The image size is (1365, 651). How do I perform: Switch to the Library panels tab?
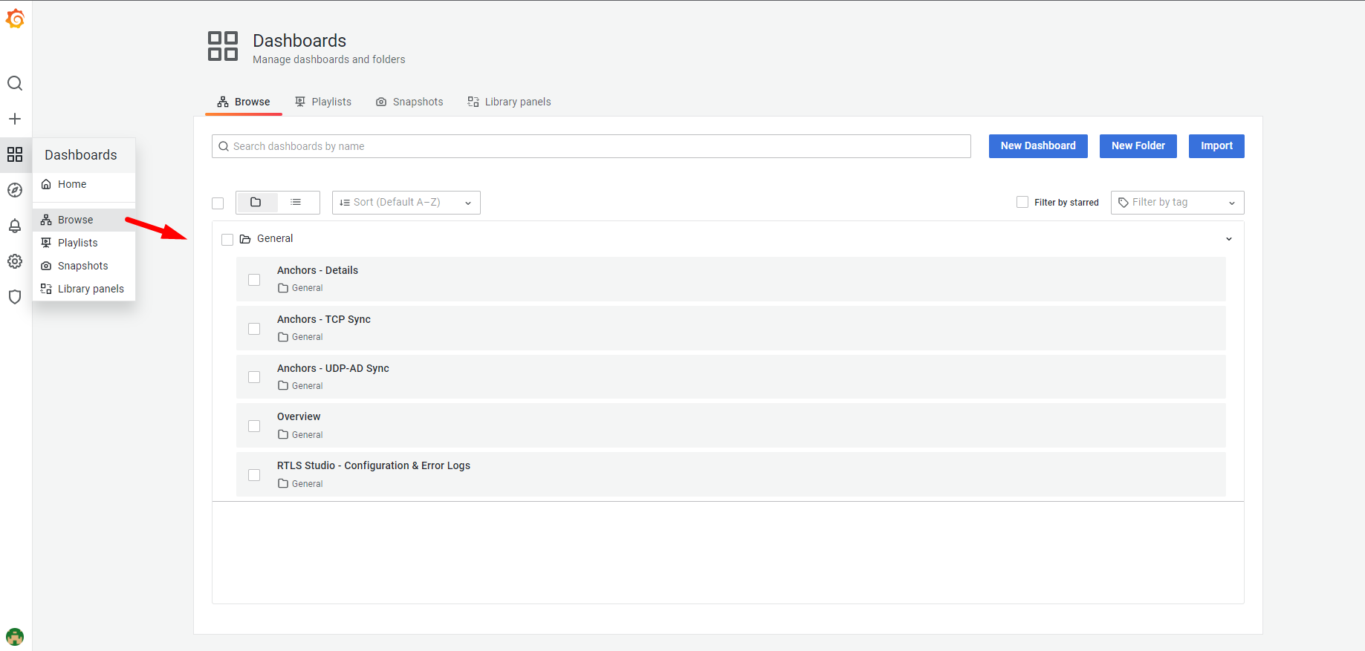point(509,102)
